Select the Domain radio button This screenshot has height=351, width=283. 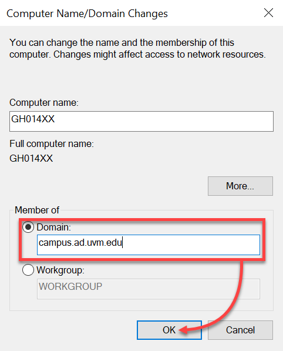pos(28,227)
